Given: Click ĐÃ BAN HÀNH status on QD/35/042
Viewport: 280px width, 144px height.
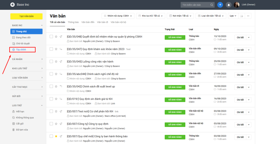Looking at the screenshot, I should coord(175,87).
